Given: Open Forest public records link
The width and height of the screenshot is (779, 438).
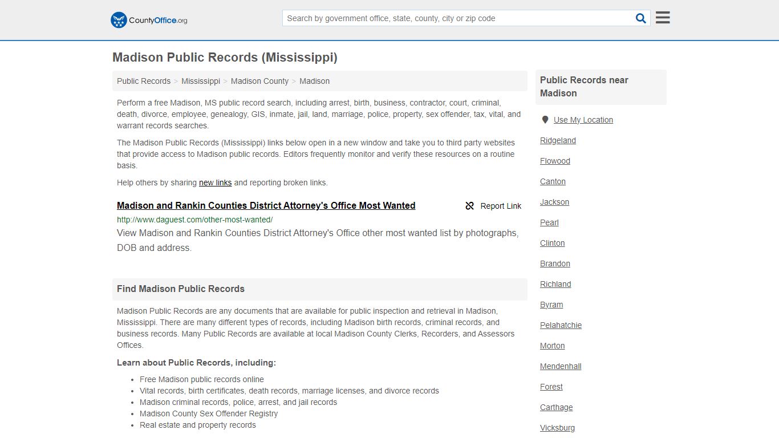Looking at the screenshot, I should point(551,387).
